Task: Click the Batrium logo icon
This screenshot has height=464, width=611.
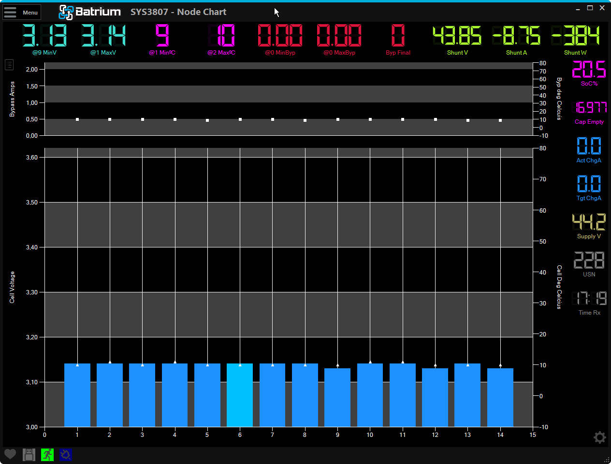Action: point(66,12)
